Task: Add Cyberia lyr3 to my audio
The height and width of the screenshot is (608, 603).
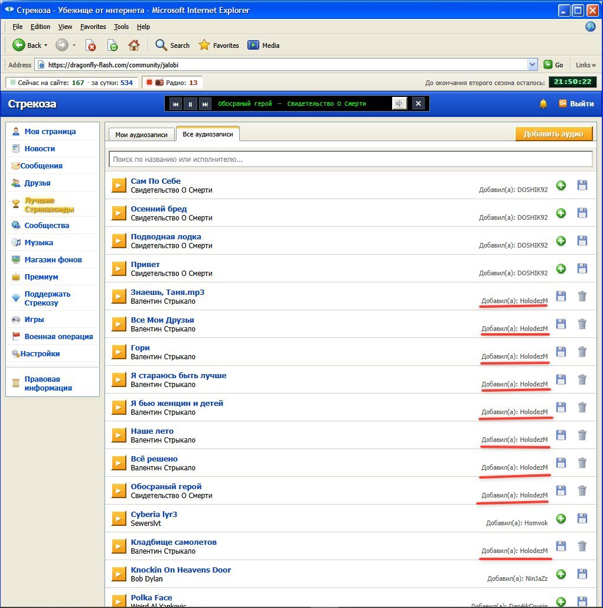Action: tap(560, 518)
